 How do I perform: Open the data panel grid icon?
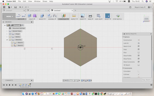(x=4, y=7)
